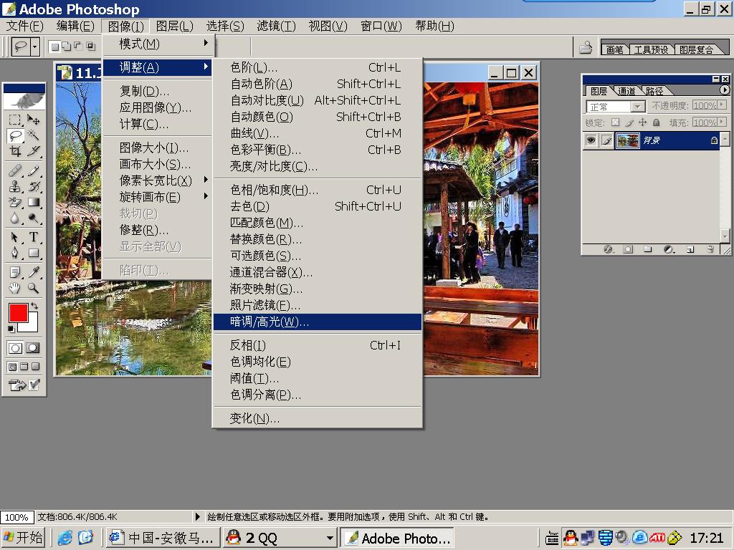Select the Gradient tool
The image size is (734, 550).
point(33,203)
